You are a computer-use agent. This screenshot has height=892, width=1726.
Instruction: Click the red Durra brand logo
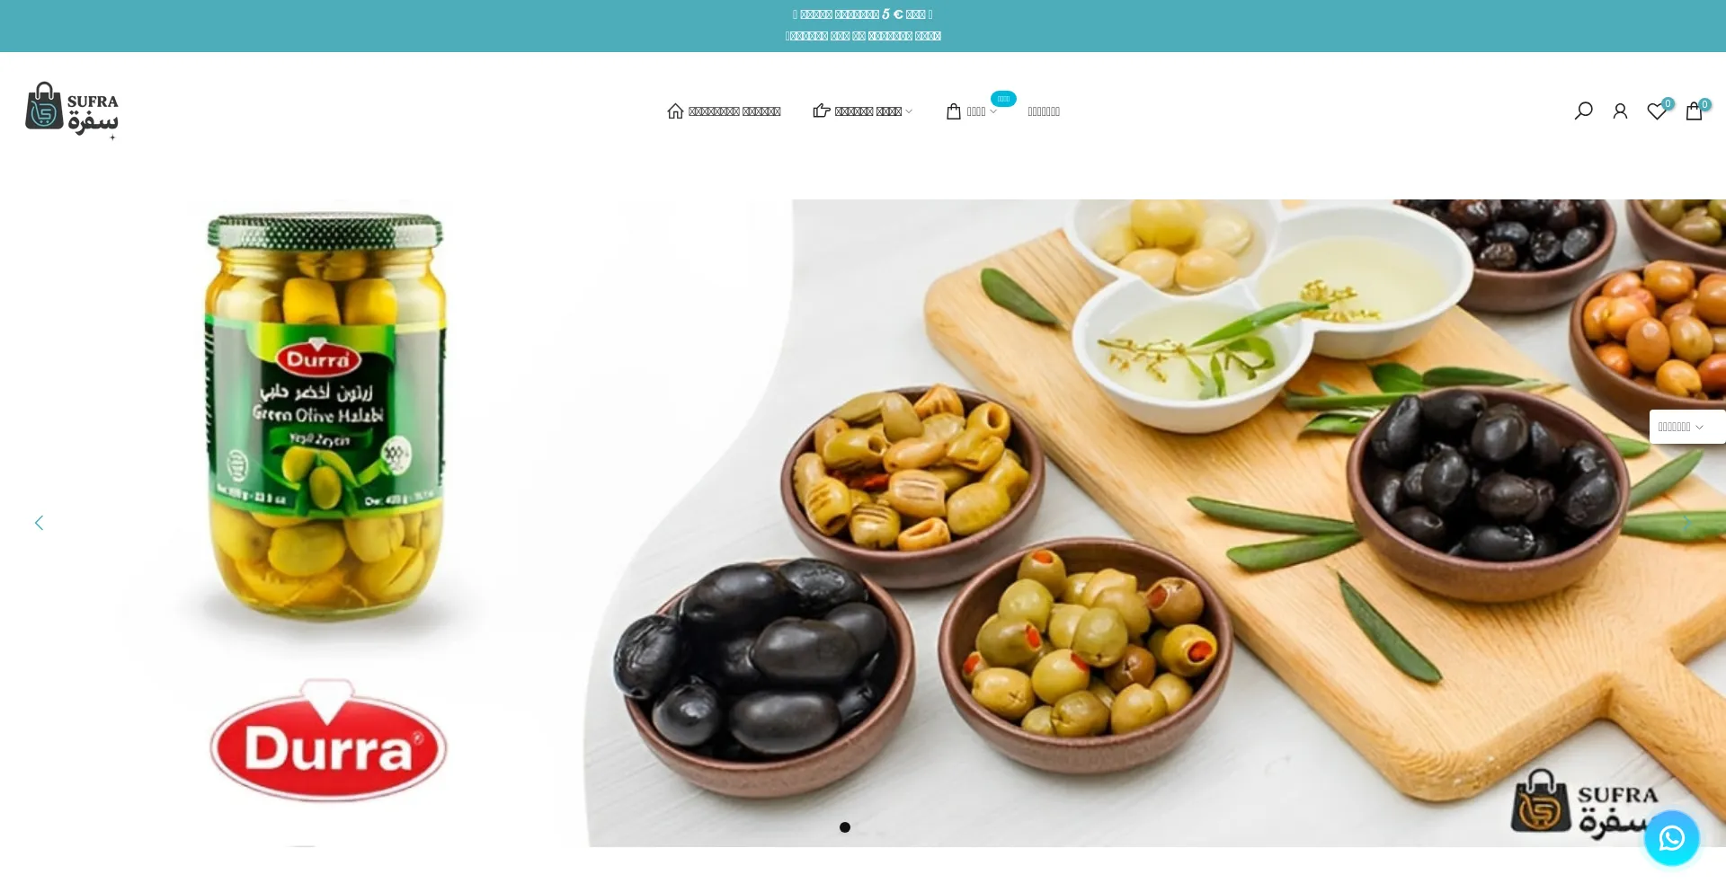(328, 741)
